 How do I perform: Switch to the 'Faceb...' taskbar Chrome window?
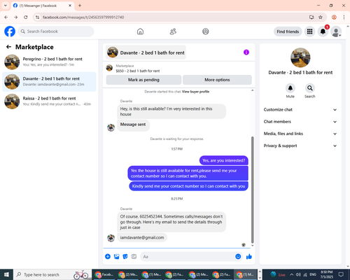point(104,274)
